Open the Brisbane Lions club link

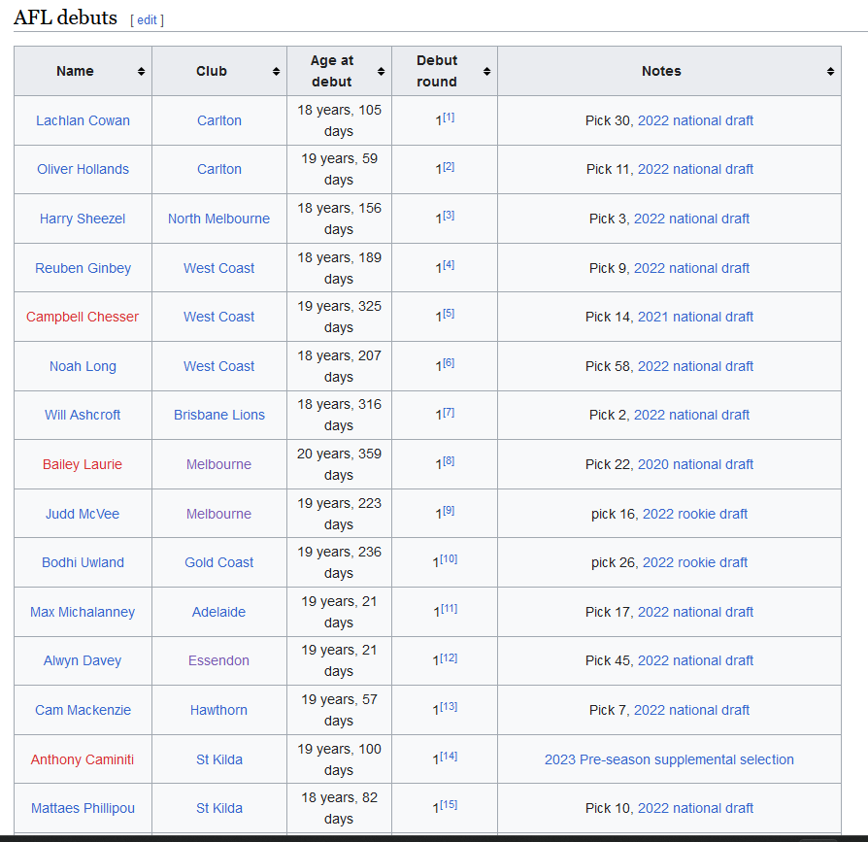[x=219, y=415]
